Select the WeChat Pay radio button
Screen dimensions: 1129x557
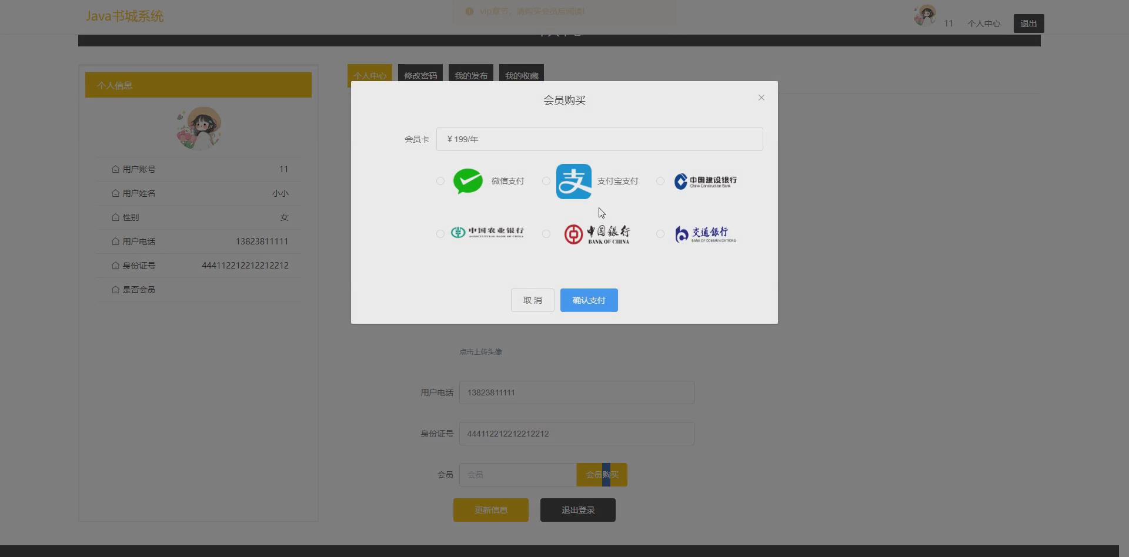coord(440,181)
